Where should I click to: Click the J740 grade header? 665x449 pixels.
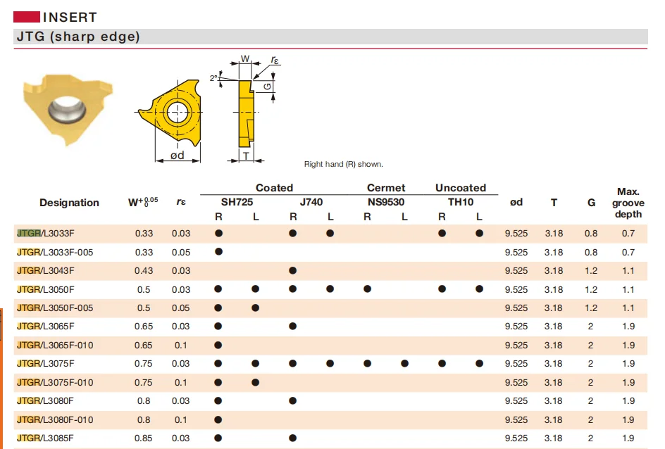coord(311,202)
